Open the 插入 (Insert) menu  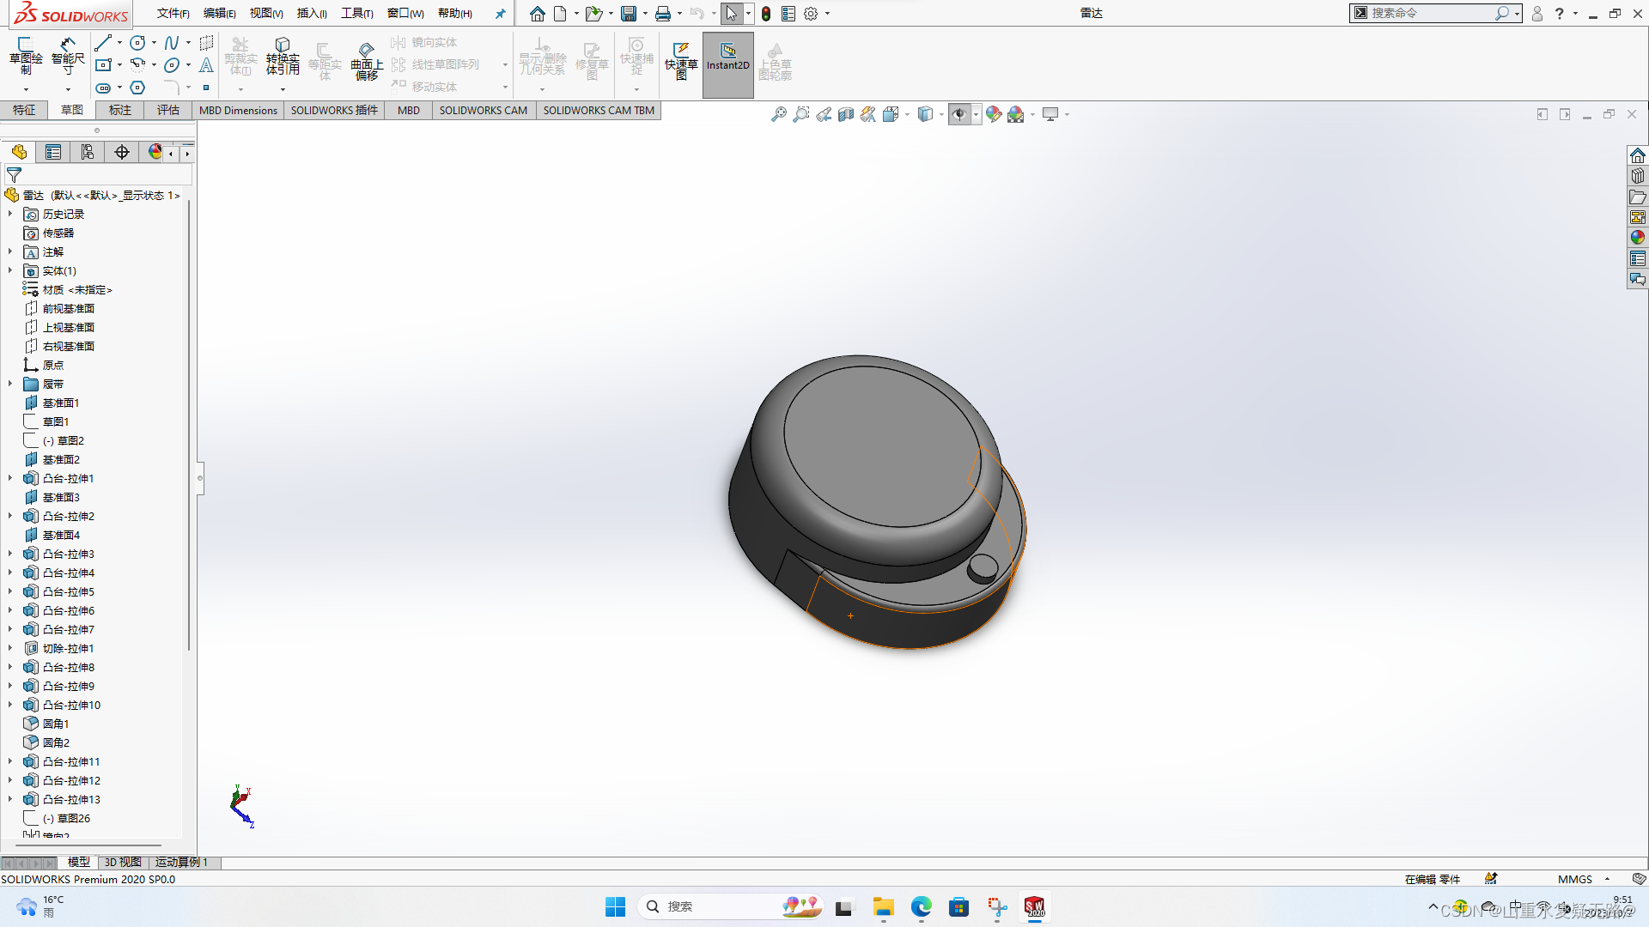311,14
